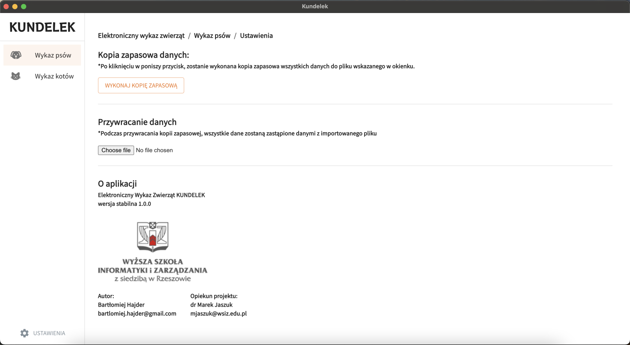Click the O aplikacji heading

click(x=117, y=184)
